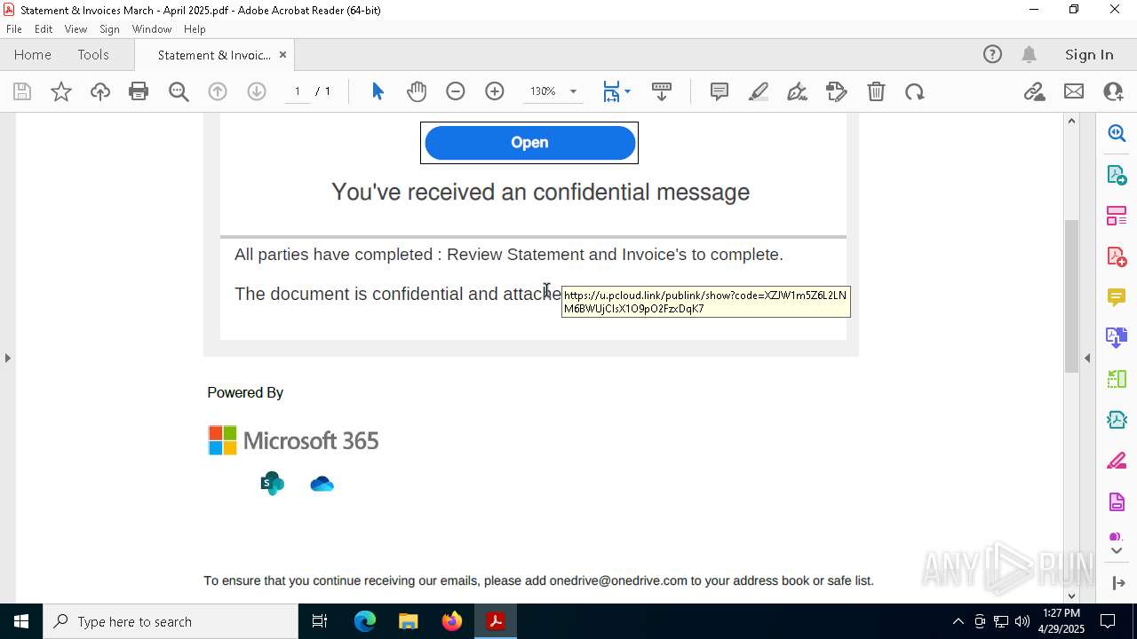
Task: Click the expand tools pane icon at bottom right
Action: (x=1117, y=583)
